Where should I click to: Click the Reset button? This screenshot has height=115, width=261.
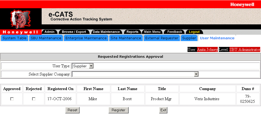[x=72, y=110]
